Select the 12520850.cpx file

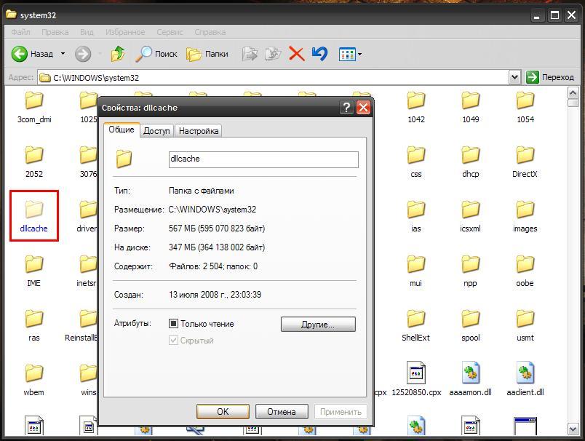tap(416, 379)
